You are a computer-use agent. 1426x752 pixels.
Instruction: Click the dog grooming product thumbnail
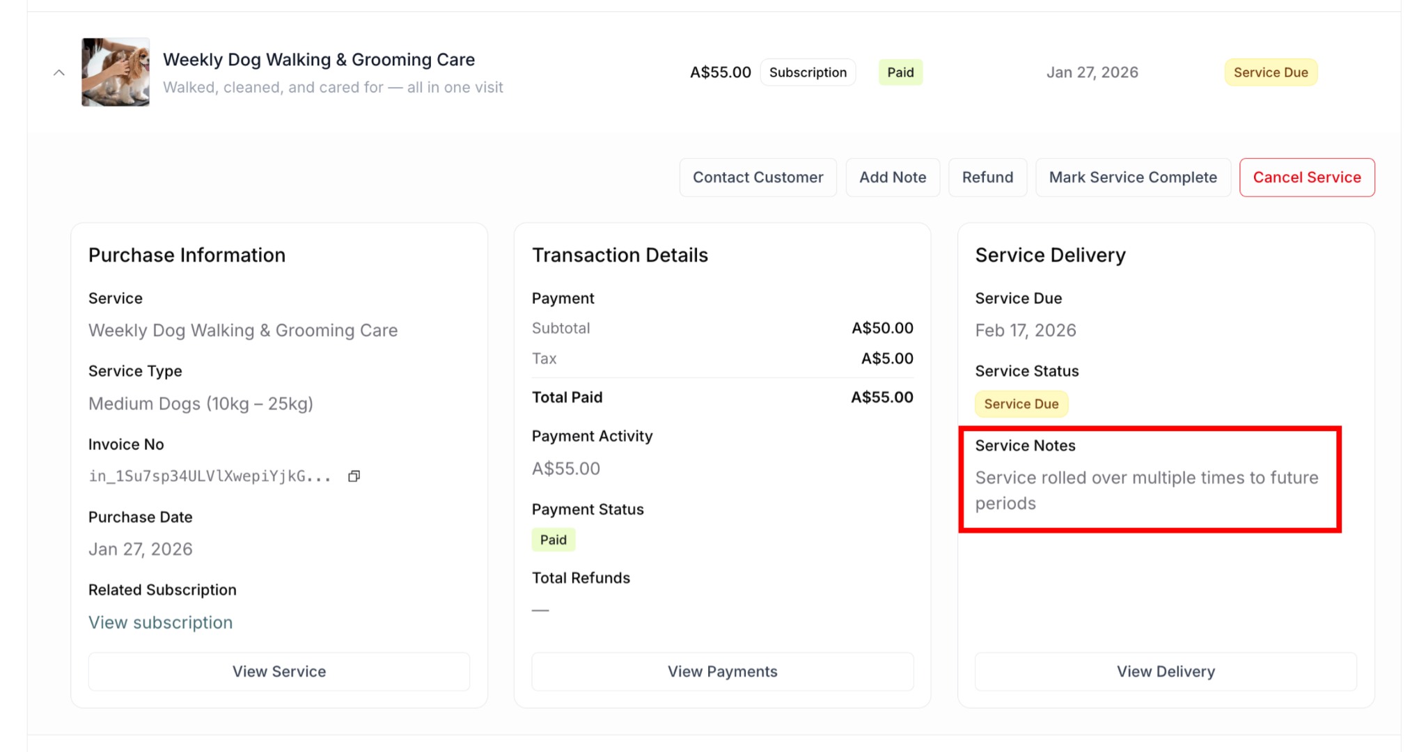click(116, 72)
